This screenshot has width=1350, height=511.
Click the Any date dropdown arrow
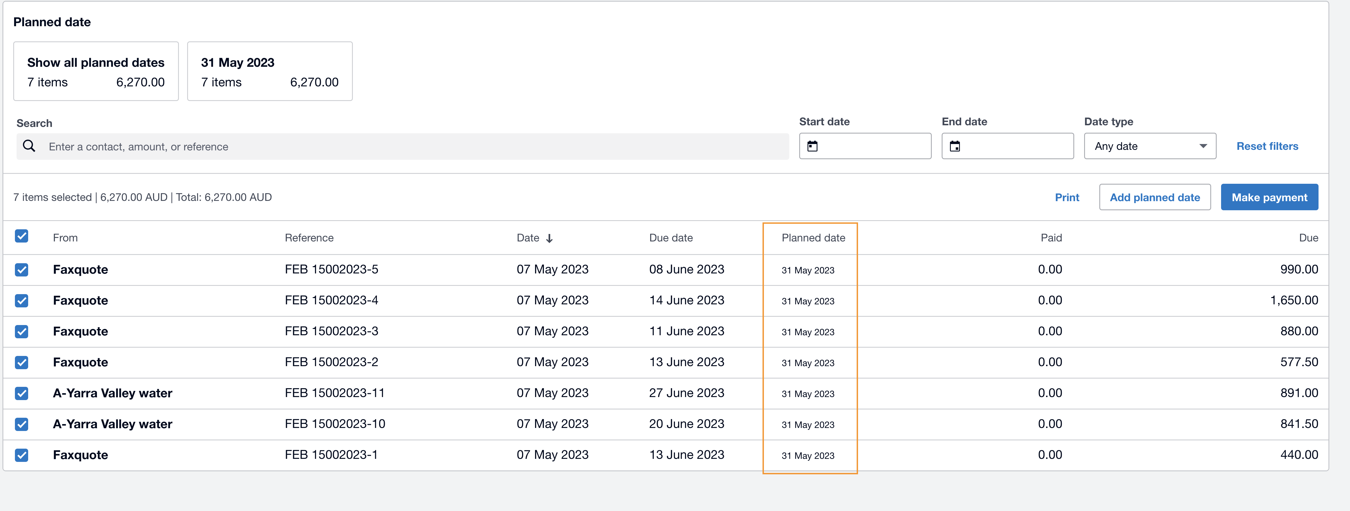(1203, 146)
